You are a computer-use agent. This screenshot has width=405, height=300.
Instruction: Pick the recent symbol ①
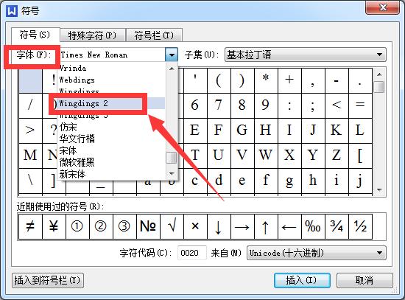[x=77, y=226]
